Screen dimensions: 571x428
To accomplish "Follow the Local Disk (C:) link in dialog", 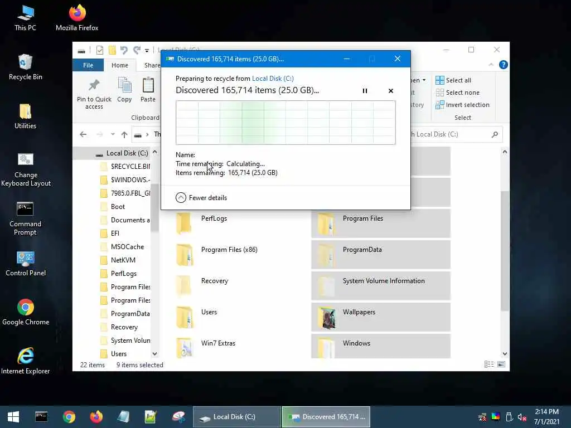I will 273,78.
